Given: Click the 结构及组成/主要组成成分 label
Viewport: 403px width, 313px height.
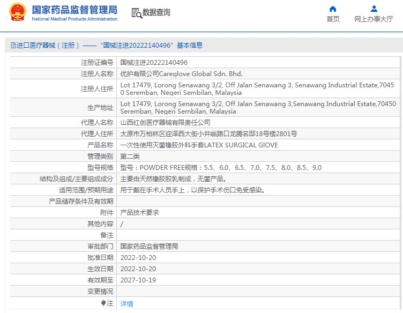Looking at the screenshot, I should coord(76,179).
